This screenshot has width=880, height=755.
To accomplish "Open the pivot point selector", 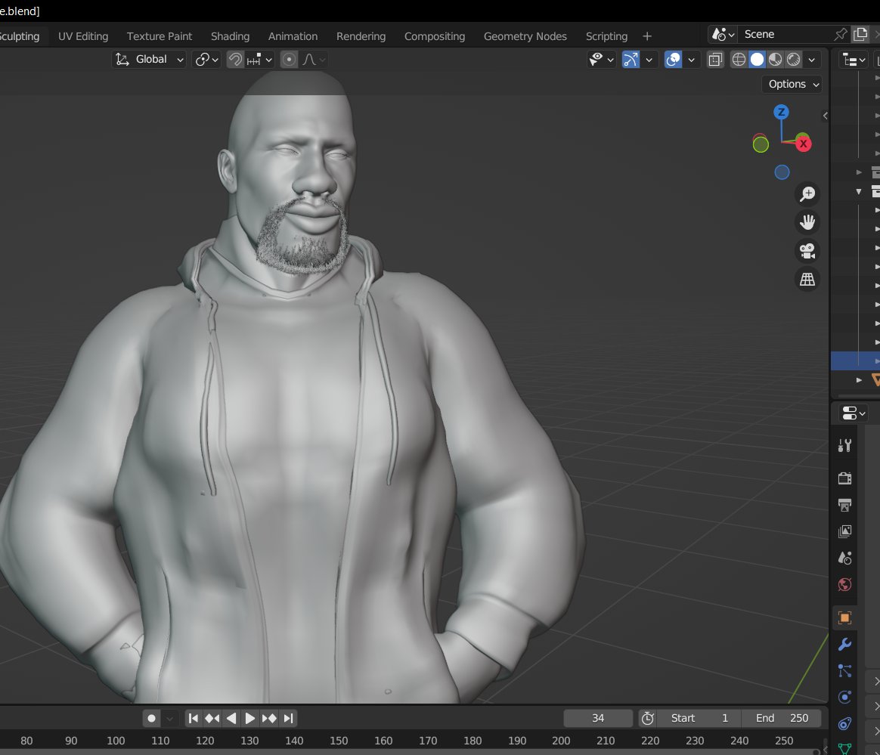I will [206, 60].
